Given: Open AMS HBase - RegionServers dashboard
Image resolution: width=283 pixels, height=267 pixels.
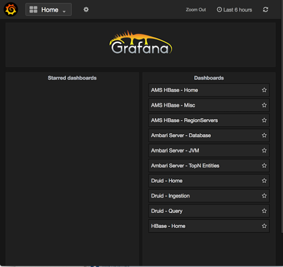Looking at the screenshot, I should [x=184, y=120].
